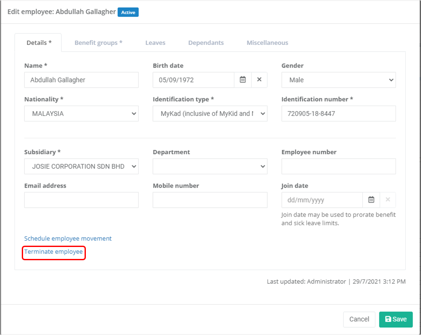This screenshot has height=335, width=422.
Task: Select a Department from the dropdown
Action: click(x=210, y=167)
